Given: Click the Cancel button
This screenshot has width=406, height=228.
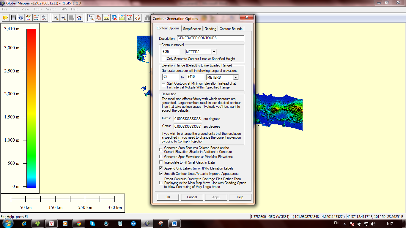Looking at the screenshot, I should tap(192, 197).
